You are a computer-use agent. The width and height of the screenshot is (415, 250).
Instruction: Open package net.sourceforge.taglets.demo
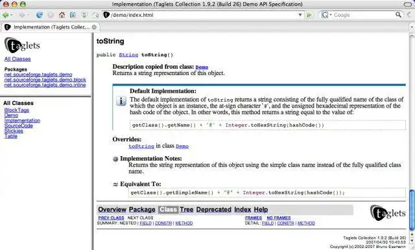[x=38, y=74]
